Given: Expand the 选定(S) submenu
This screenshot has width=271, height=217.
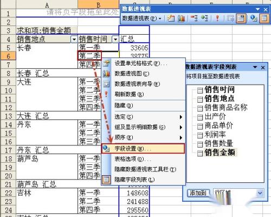Looking at the screenshot, I should pos(144,117).
